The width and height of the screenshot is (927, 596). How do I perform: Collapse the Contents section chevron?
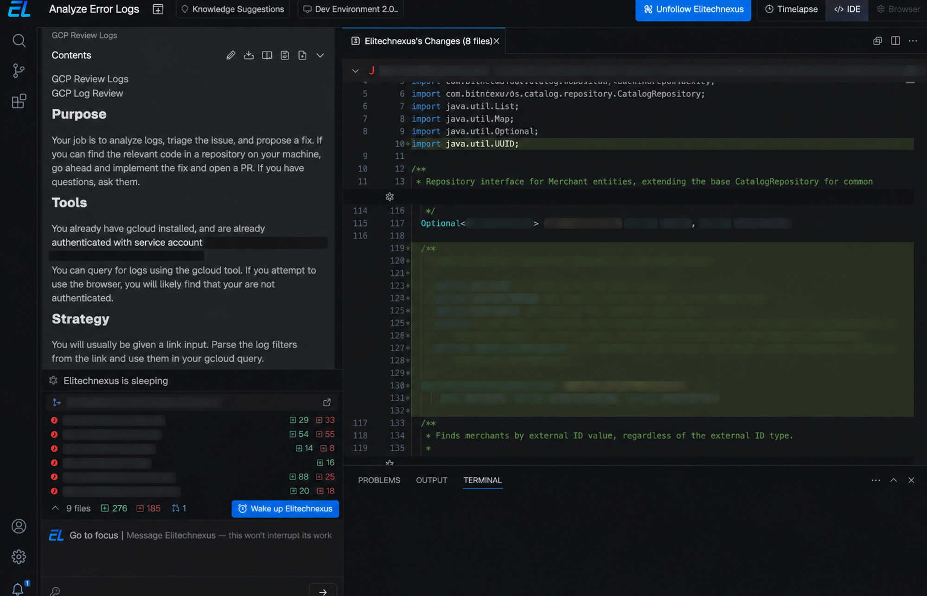320,55
